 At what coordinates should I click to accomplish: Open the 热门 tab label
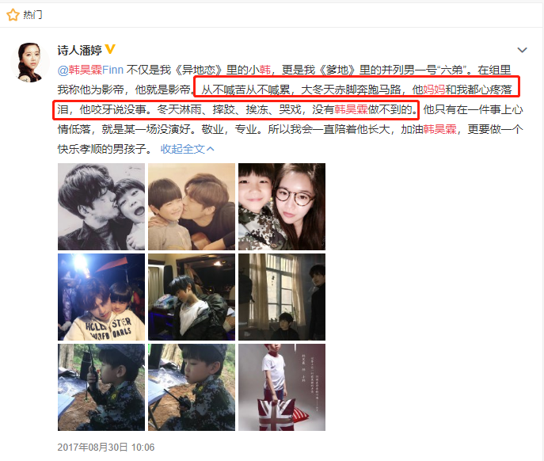32,15
